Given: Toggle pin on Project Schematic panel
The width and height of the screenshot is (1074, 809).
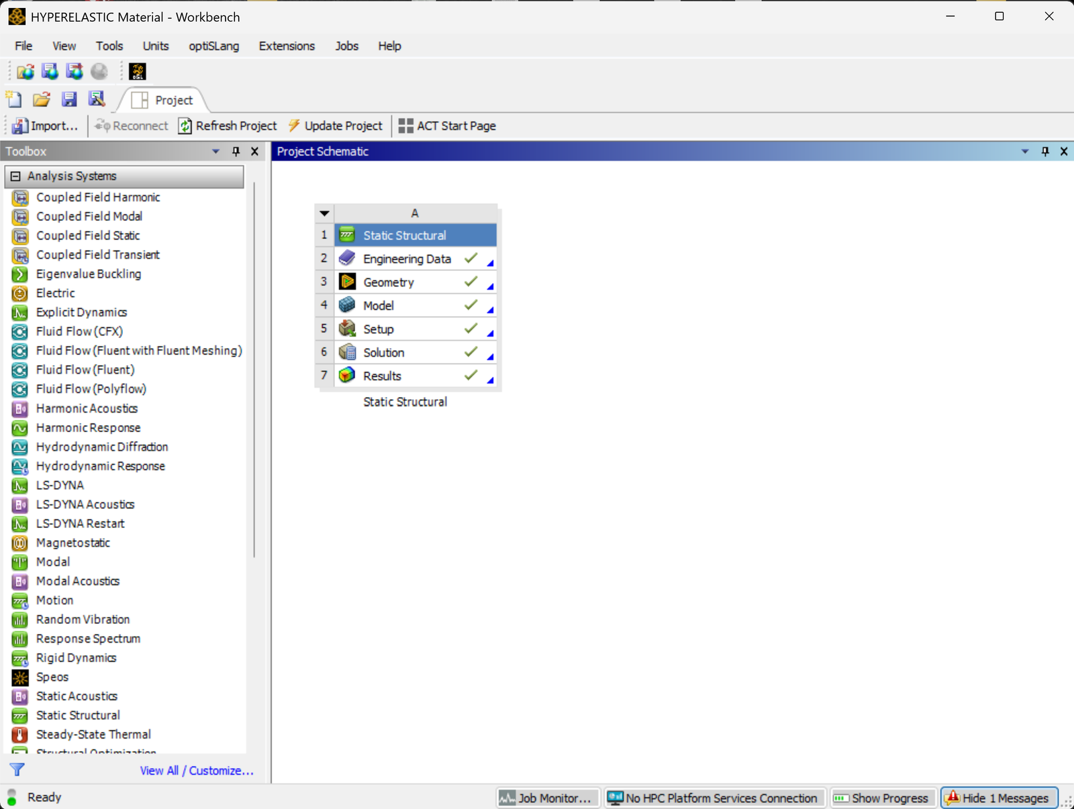Looking at the screenshot, I should click(x=1044, y=152).
